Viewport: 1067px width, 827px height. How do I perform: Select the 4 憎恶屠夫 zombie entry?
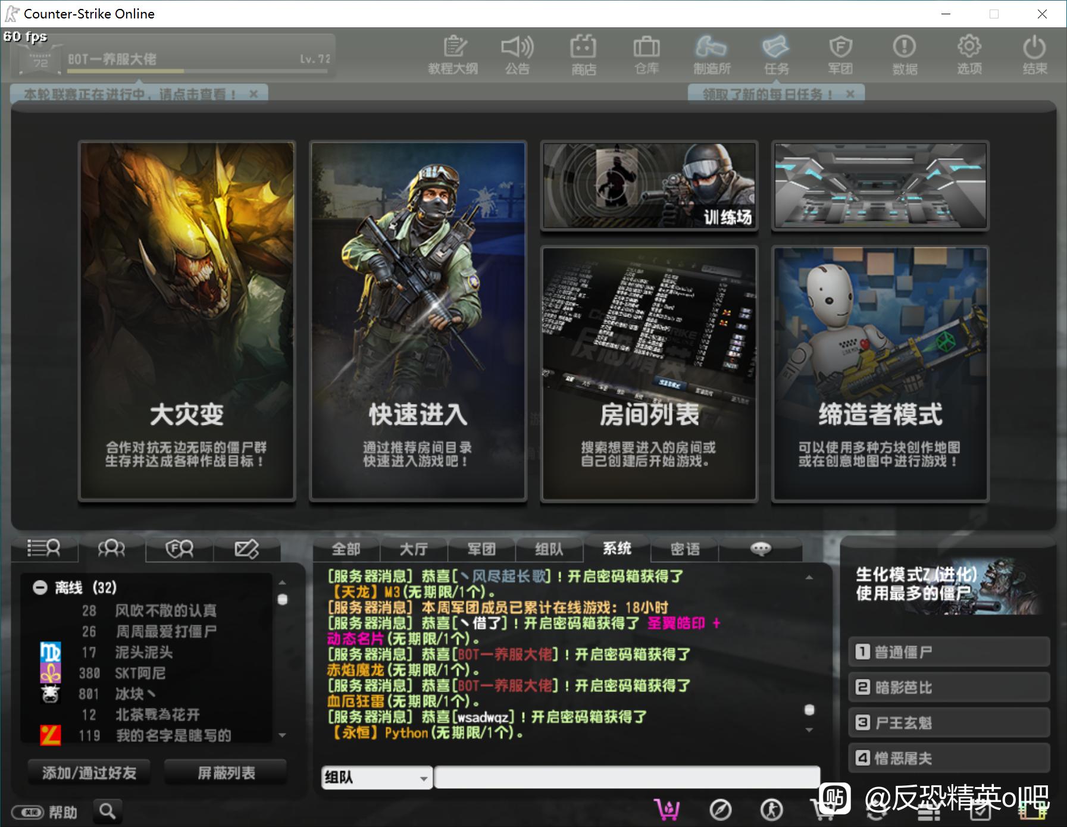(x=949, y=758)
